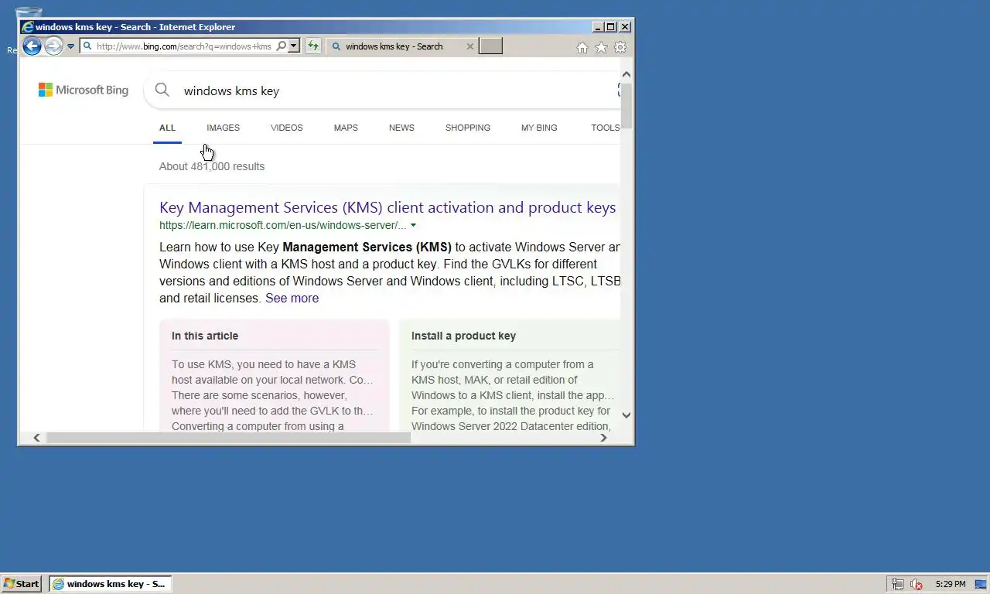
Task: Expand the result URL dropdown arrow
Action: point(413,226)
